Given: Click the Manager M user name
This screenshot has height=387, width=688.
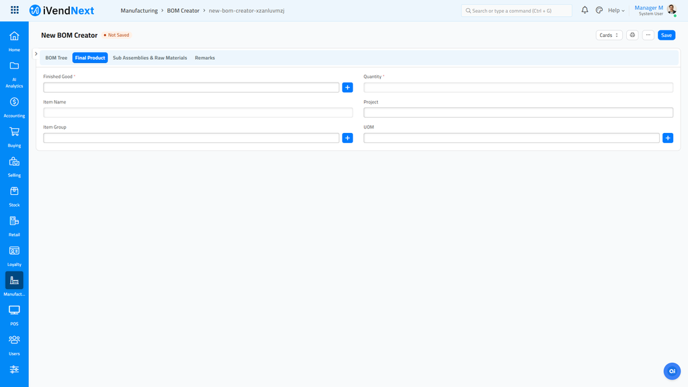Looking at the screenshot, I should (x=648, y=8).
